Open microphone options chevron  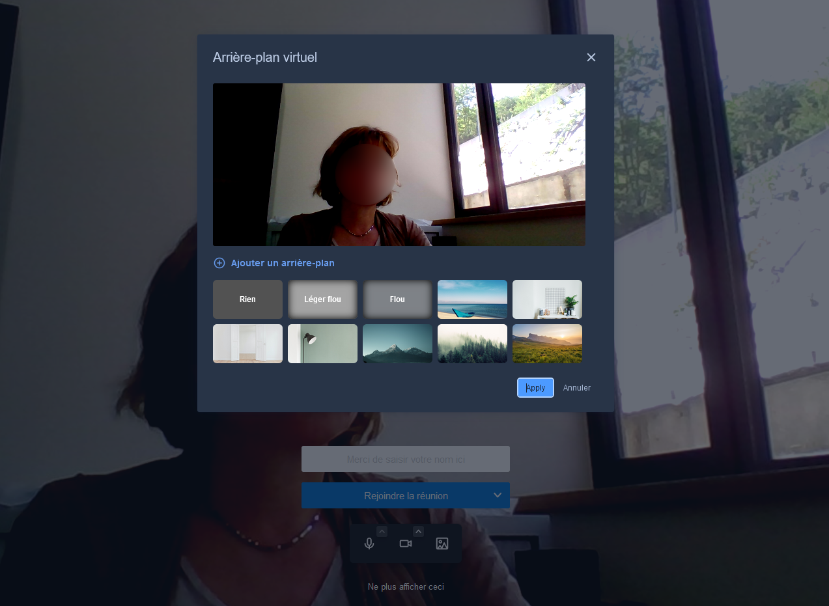(382, 531)
